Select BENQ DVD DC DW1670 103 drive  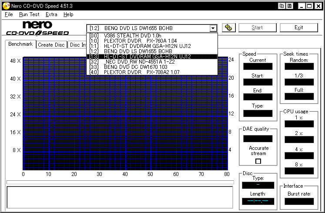tap(152, 67)
